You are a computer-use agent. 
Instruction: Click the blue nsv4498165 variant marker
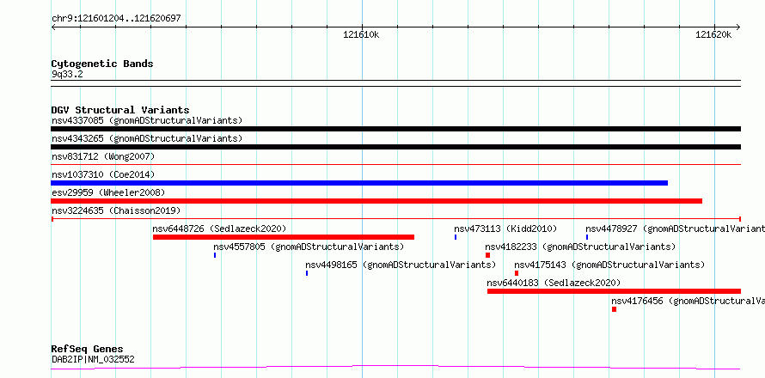tap(307, 273)
